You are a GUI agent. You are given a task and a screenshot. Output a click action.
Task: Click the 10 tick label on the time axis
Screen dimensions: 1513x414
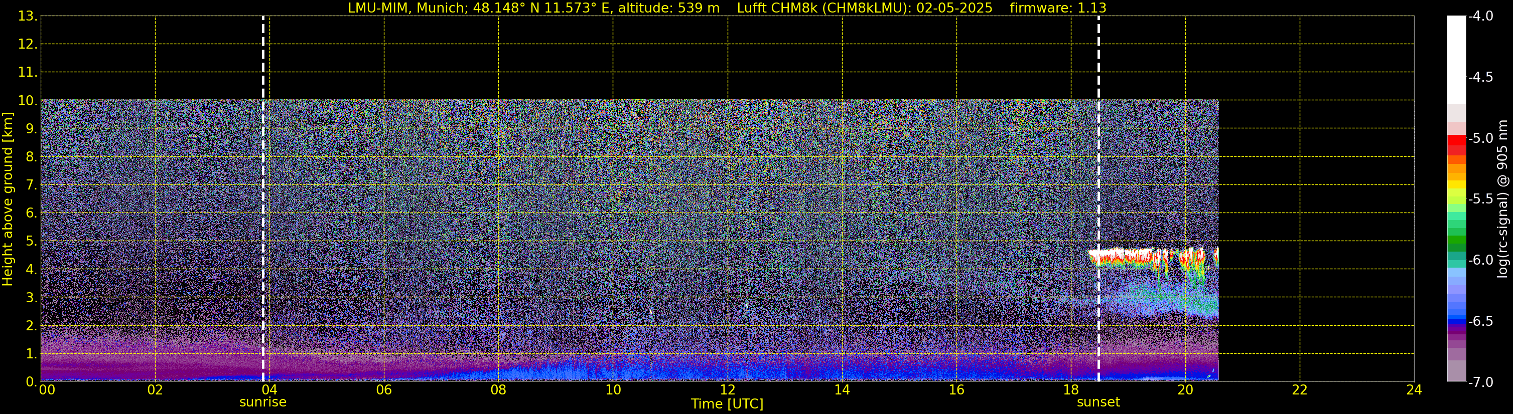pyautogui.click(x=613, y=389)
